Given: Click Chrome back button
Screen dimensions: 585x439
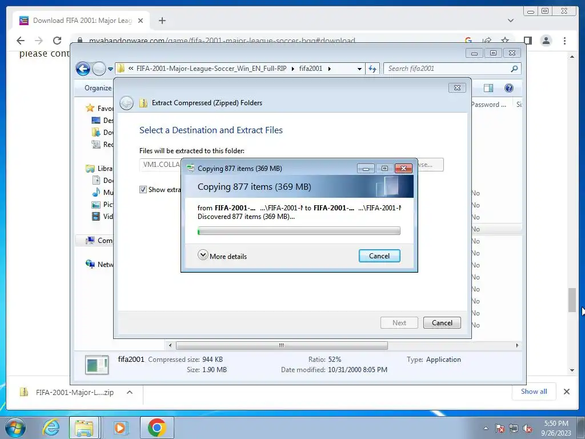Looking at the screenshot, I should pyautogui.click(x=21, y=41).
